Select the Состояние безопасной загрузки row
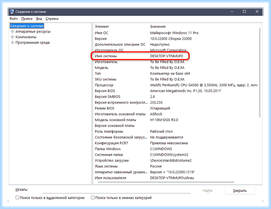 [x=176, y=137]
